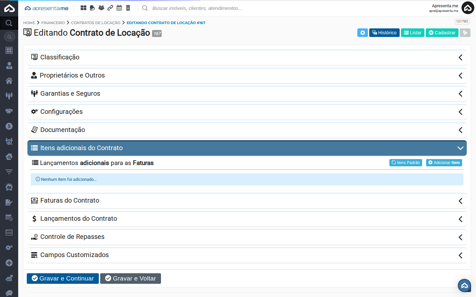
Task: Go to Financeiro breadcrumb
Action: click(53, 23)
